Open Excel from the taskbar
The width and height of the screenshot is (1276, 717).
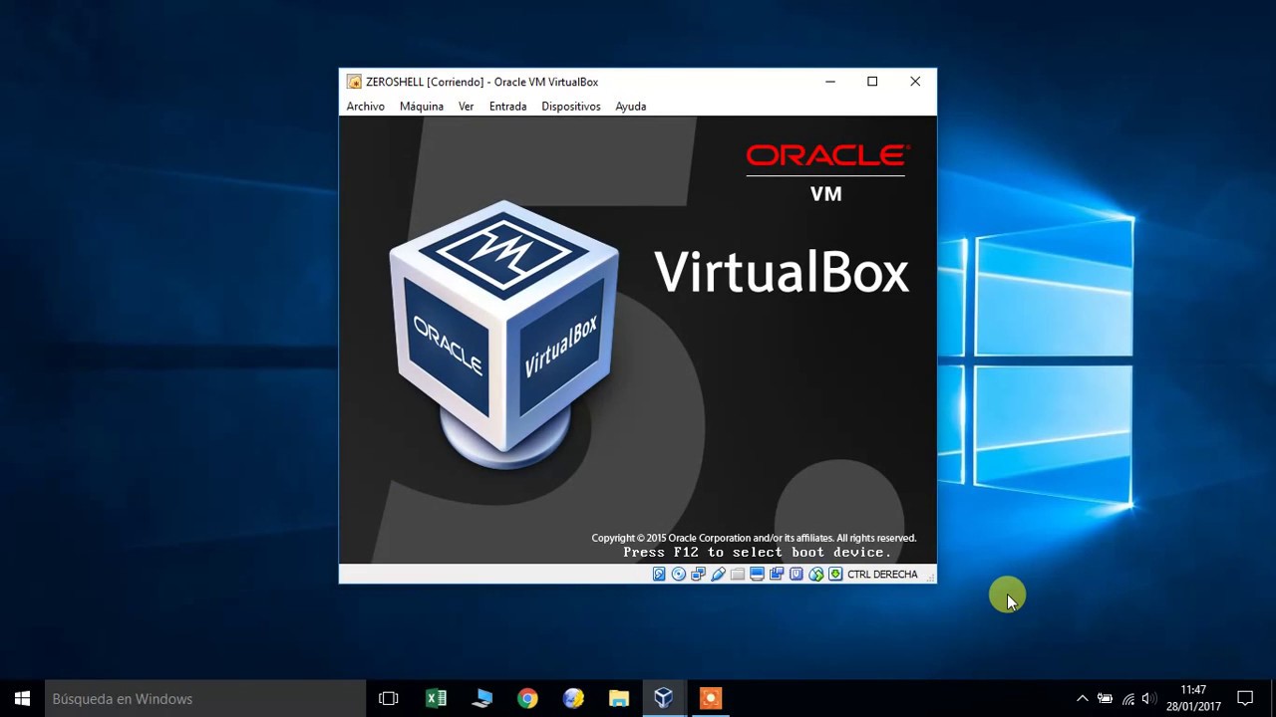click(436, 698)
